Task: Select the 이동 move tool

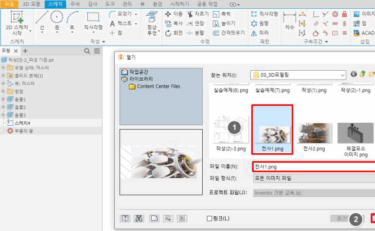Action: click(x=173, y=14)
